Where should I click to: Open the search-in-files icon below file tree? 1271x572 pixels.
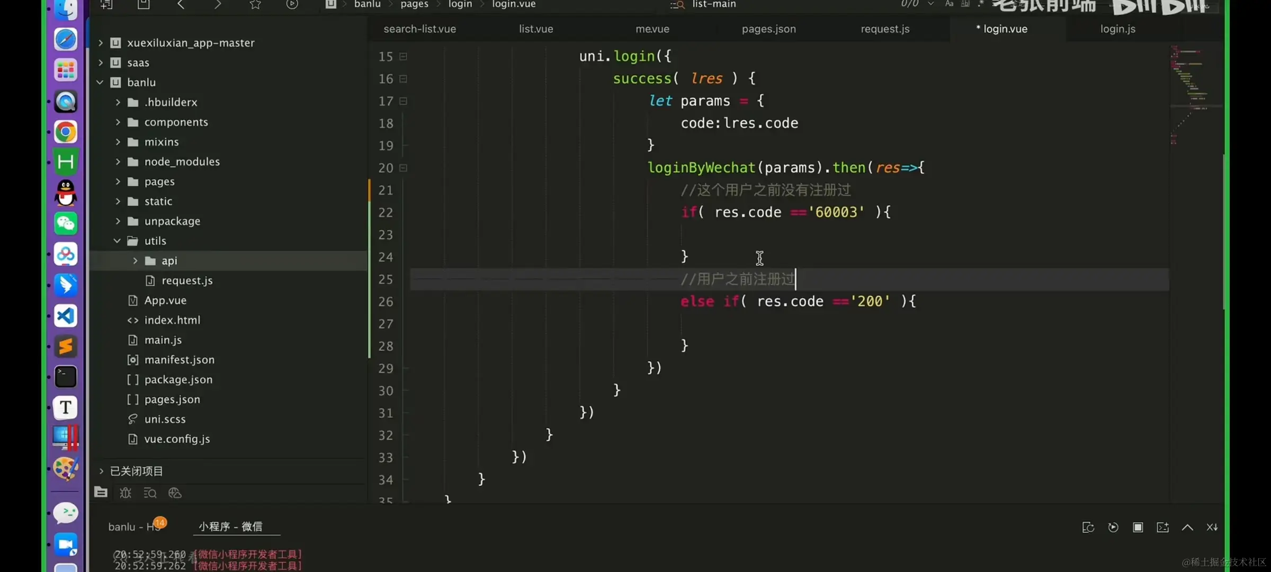[x=150, y=493]
